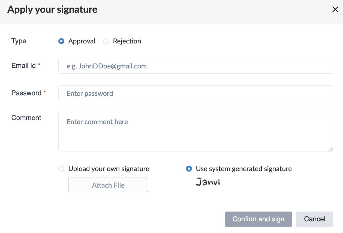
Task: Click the Apply your signature heading
Action: (x=52, y=10)
